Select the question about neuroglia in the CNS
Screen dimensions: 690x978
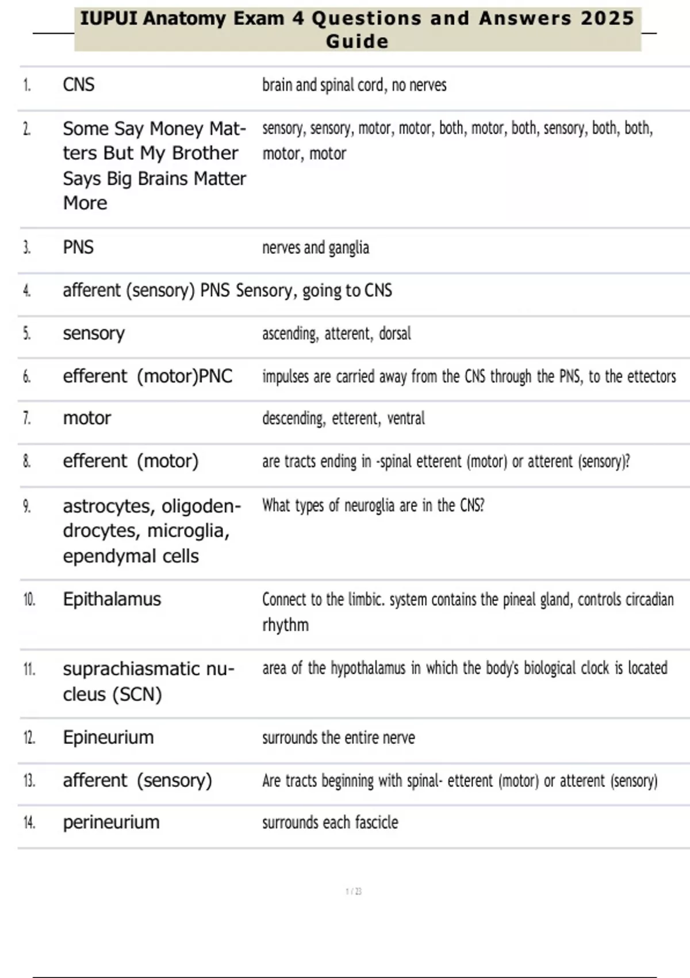(373, 506)
